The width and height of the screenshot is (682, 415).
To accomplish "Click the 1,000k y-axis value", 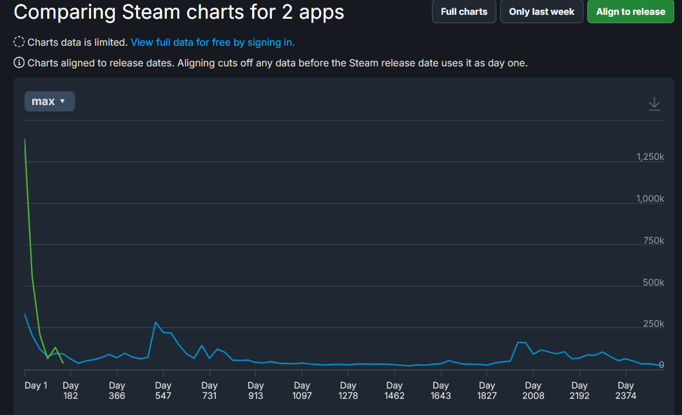I will (650, 198).
